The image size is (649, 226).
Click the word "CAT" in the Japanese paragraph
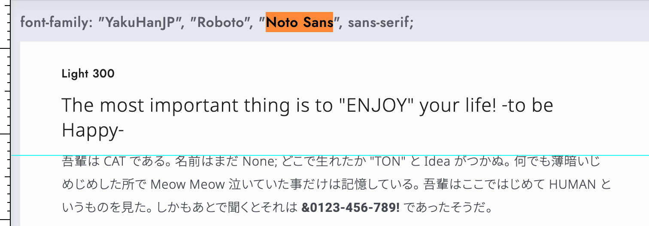coord(114,162)
